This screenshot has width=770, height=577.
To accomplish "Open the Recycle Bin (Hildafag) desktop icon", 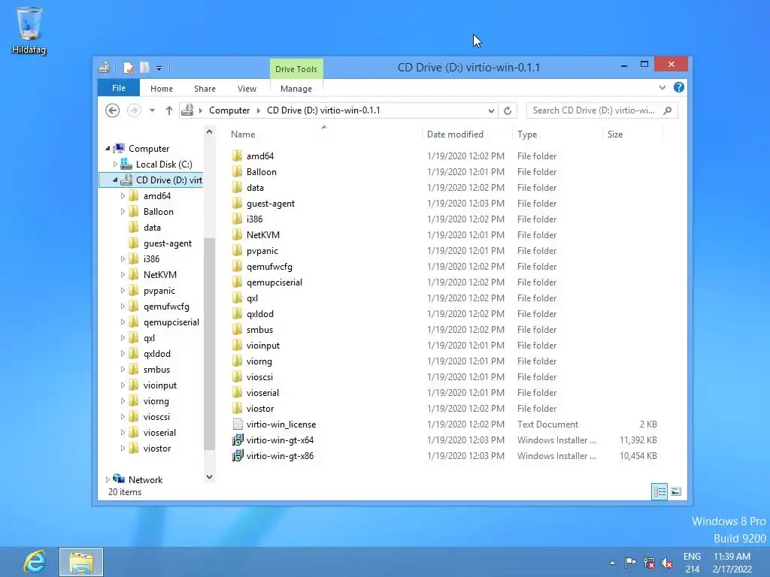I will pos(29,30).
